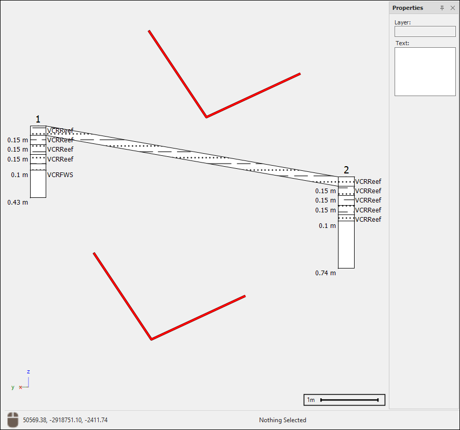Select the 0.1 m label beside section 1
Screen dimensions: 460x430
click(19, 175)
